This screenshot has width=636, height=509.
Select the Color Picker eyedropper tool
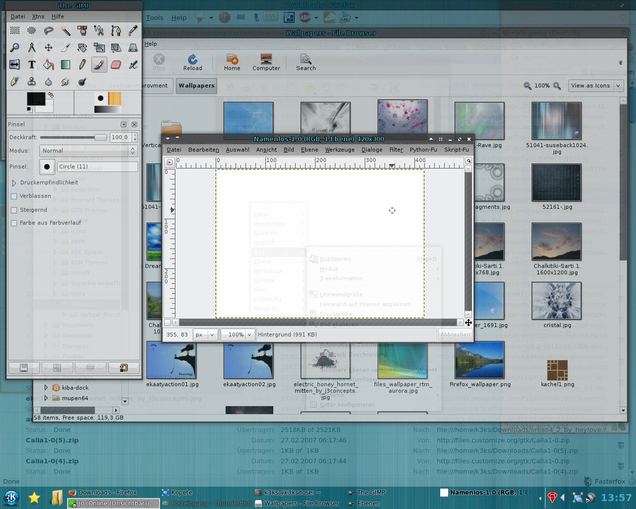133,31
